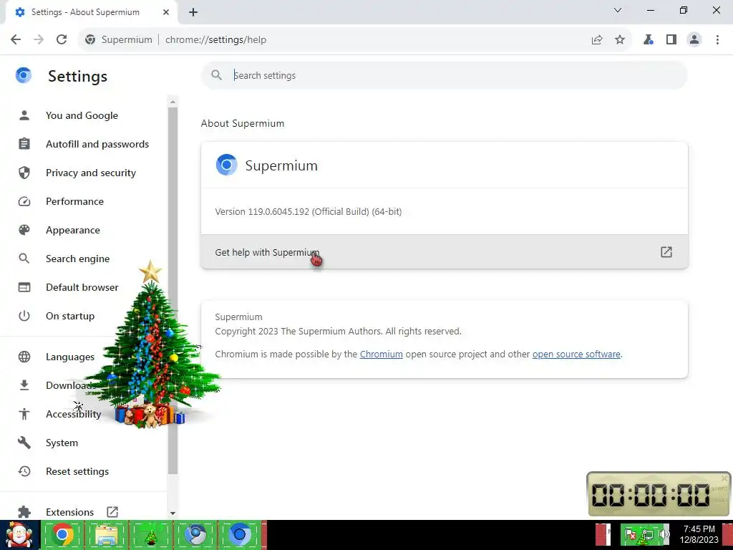Viewport: 733px width, 550px height.
Task: Open Extensions page link
Action: coord(69,512)
